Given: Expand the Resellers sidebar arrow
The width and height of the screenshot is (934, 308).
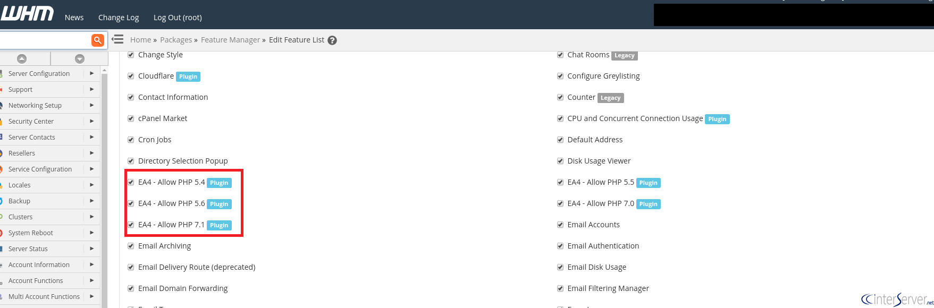Looking at the screenshot, I should pos(91,153).
